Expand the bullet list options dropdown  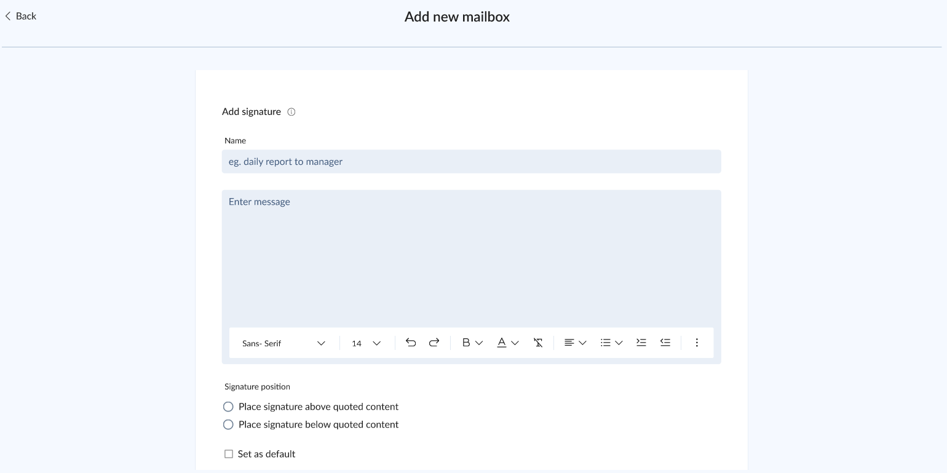619,343
